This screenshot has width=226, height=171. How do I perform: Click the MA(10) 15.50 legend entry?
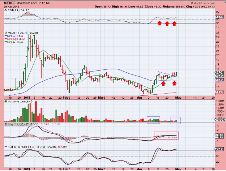coord(14,42)
